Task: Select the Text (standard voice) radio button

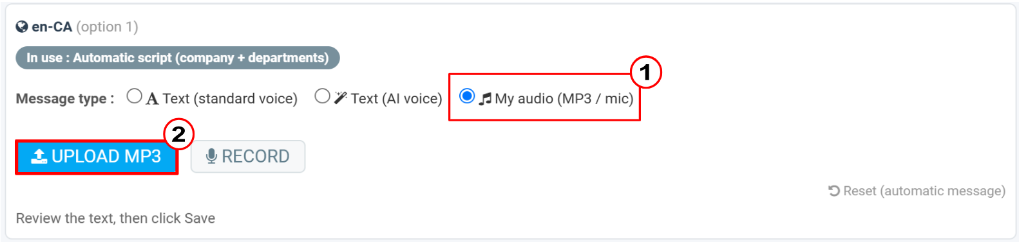Action: (x=134, y=96)
